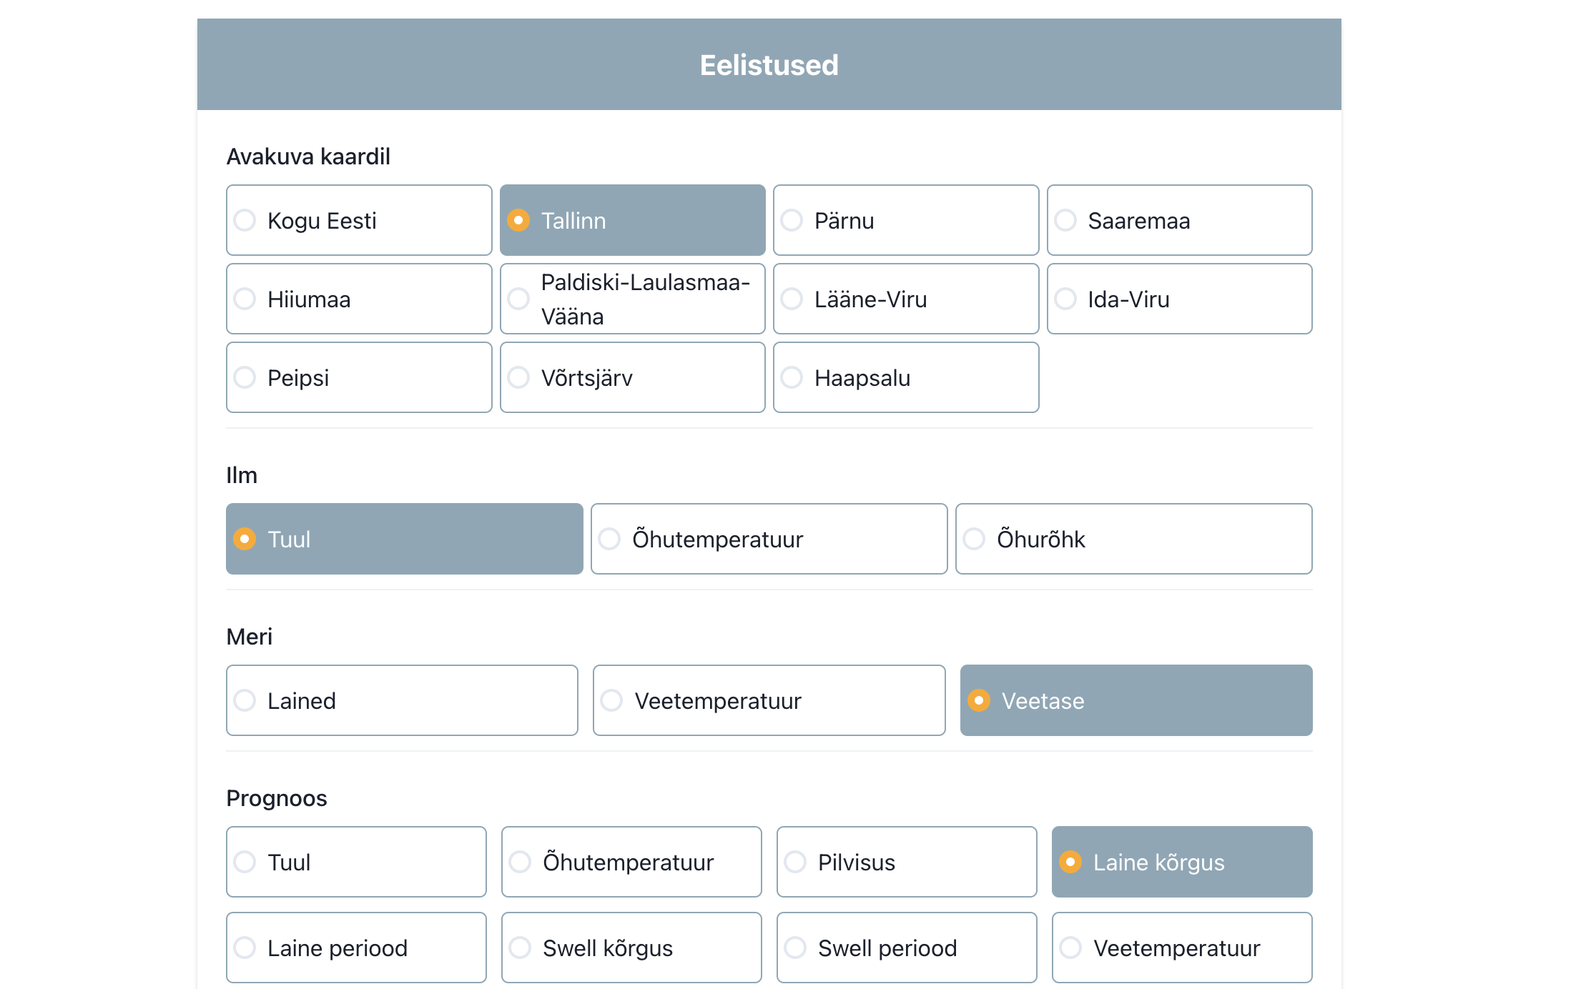Screen dimensions: 1586x989
Task: Choose Õhurõhk weather option
Action: pos(1133,539)
